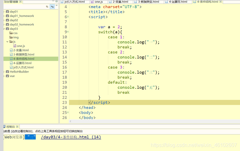Viewport: 240px width, 151px height.
Task: Click the day02 project icon
Action: point(7,20)
